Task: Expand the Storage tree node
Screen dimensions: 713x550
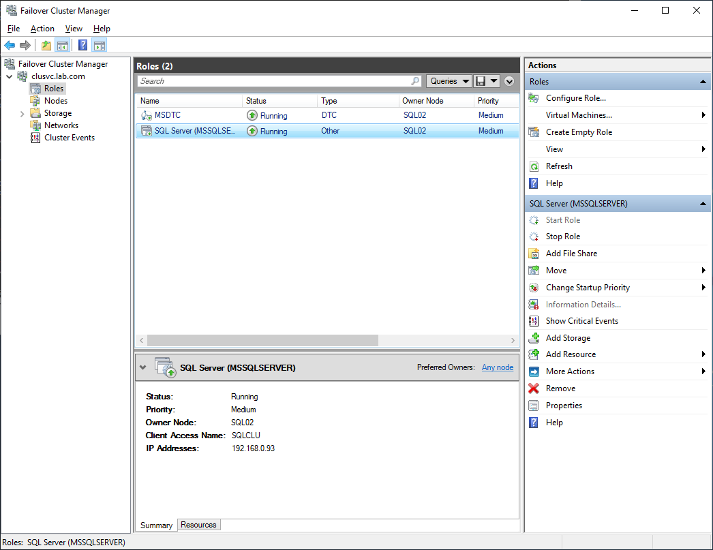Action: click(x=22, y=114)
